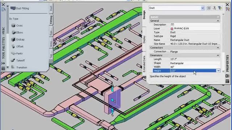Select the Duct Fitting tool

(x=20, y=8)
